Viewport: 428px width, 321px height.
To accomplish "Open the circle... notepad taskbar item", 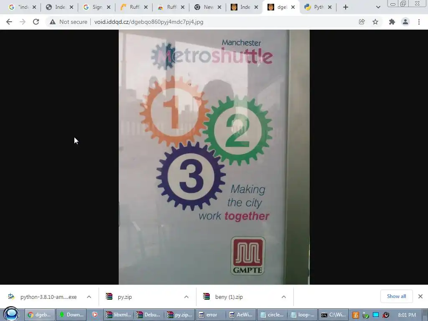I will point(272,315).
